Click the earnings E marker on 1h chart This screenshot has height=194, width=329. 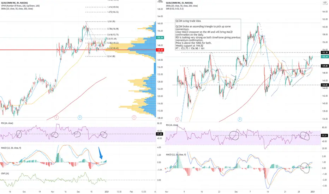(177, 119)
